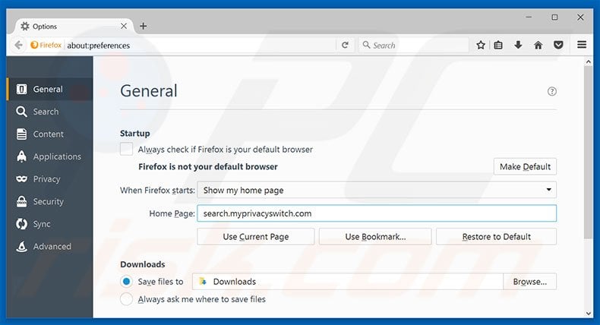Click Restore to Default button
The width and height of the screenshot is (600, 325).
point(496,237)
